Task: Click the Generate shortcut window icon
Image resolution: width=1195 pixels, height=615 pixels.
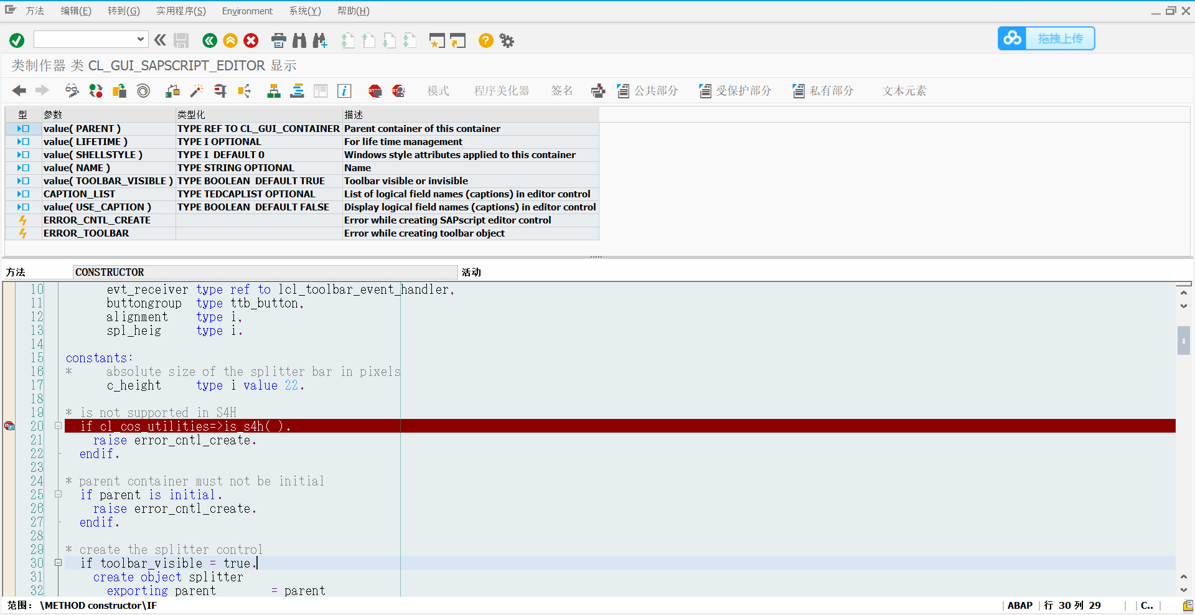Action: tap(458, 40)
